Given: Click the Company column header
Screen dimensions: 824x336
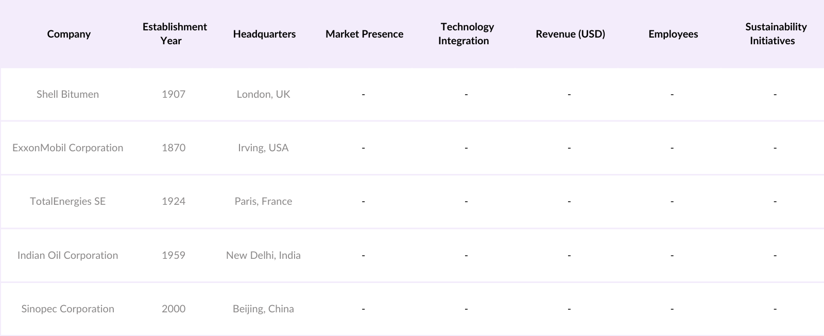Looking at the screenshot, I should pyautogui.click(x=68, y=34).
